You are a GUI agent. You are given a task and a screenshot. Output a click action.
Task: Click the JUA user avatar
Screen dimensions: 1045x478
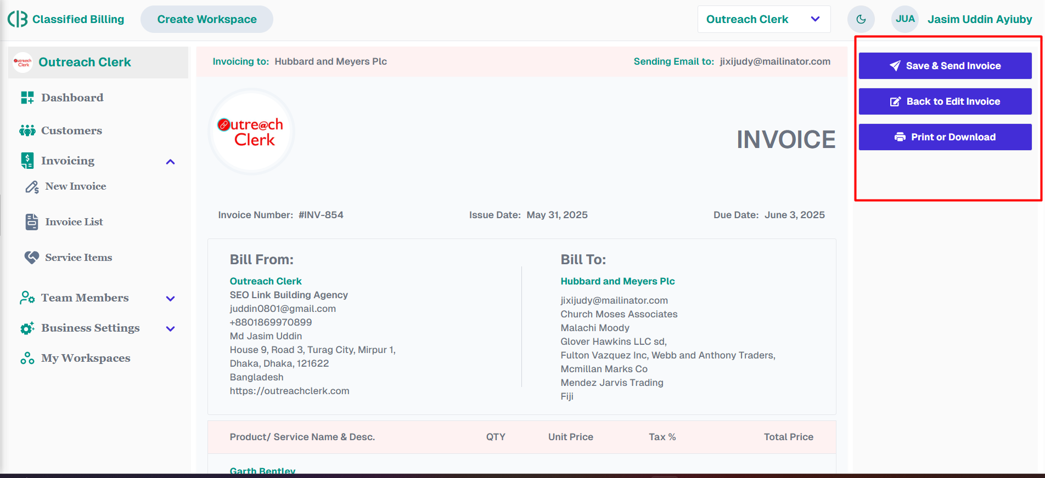click(x=904, y=19)
